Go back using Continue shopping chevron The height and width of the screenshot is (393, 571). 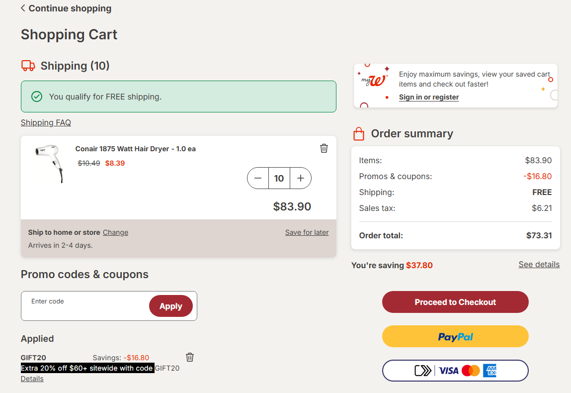point(23,8)
